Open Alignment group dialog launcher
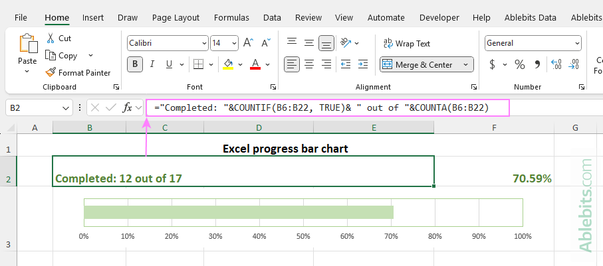The image size is (603, 266). point(474,87)
